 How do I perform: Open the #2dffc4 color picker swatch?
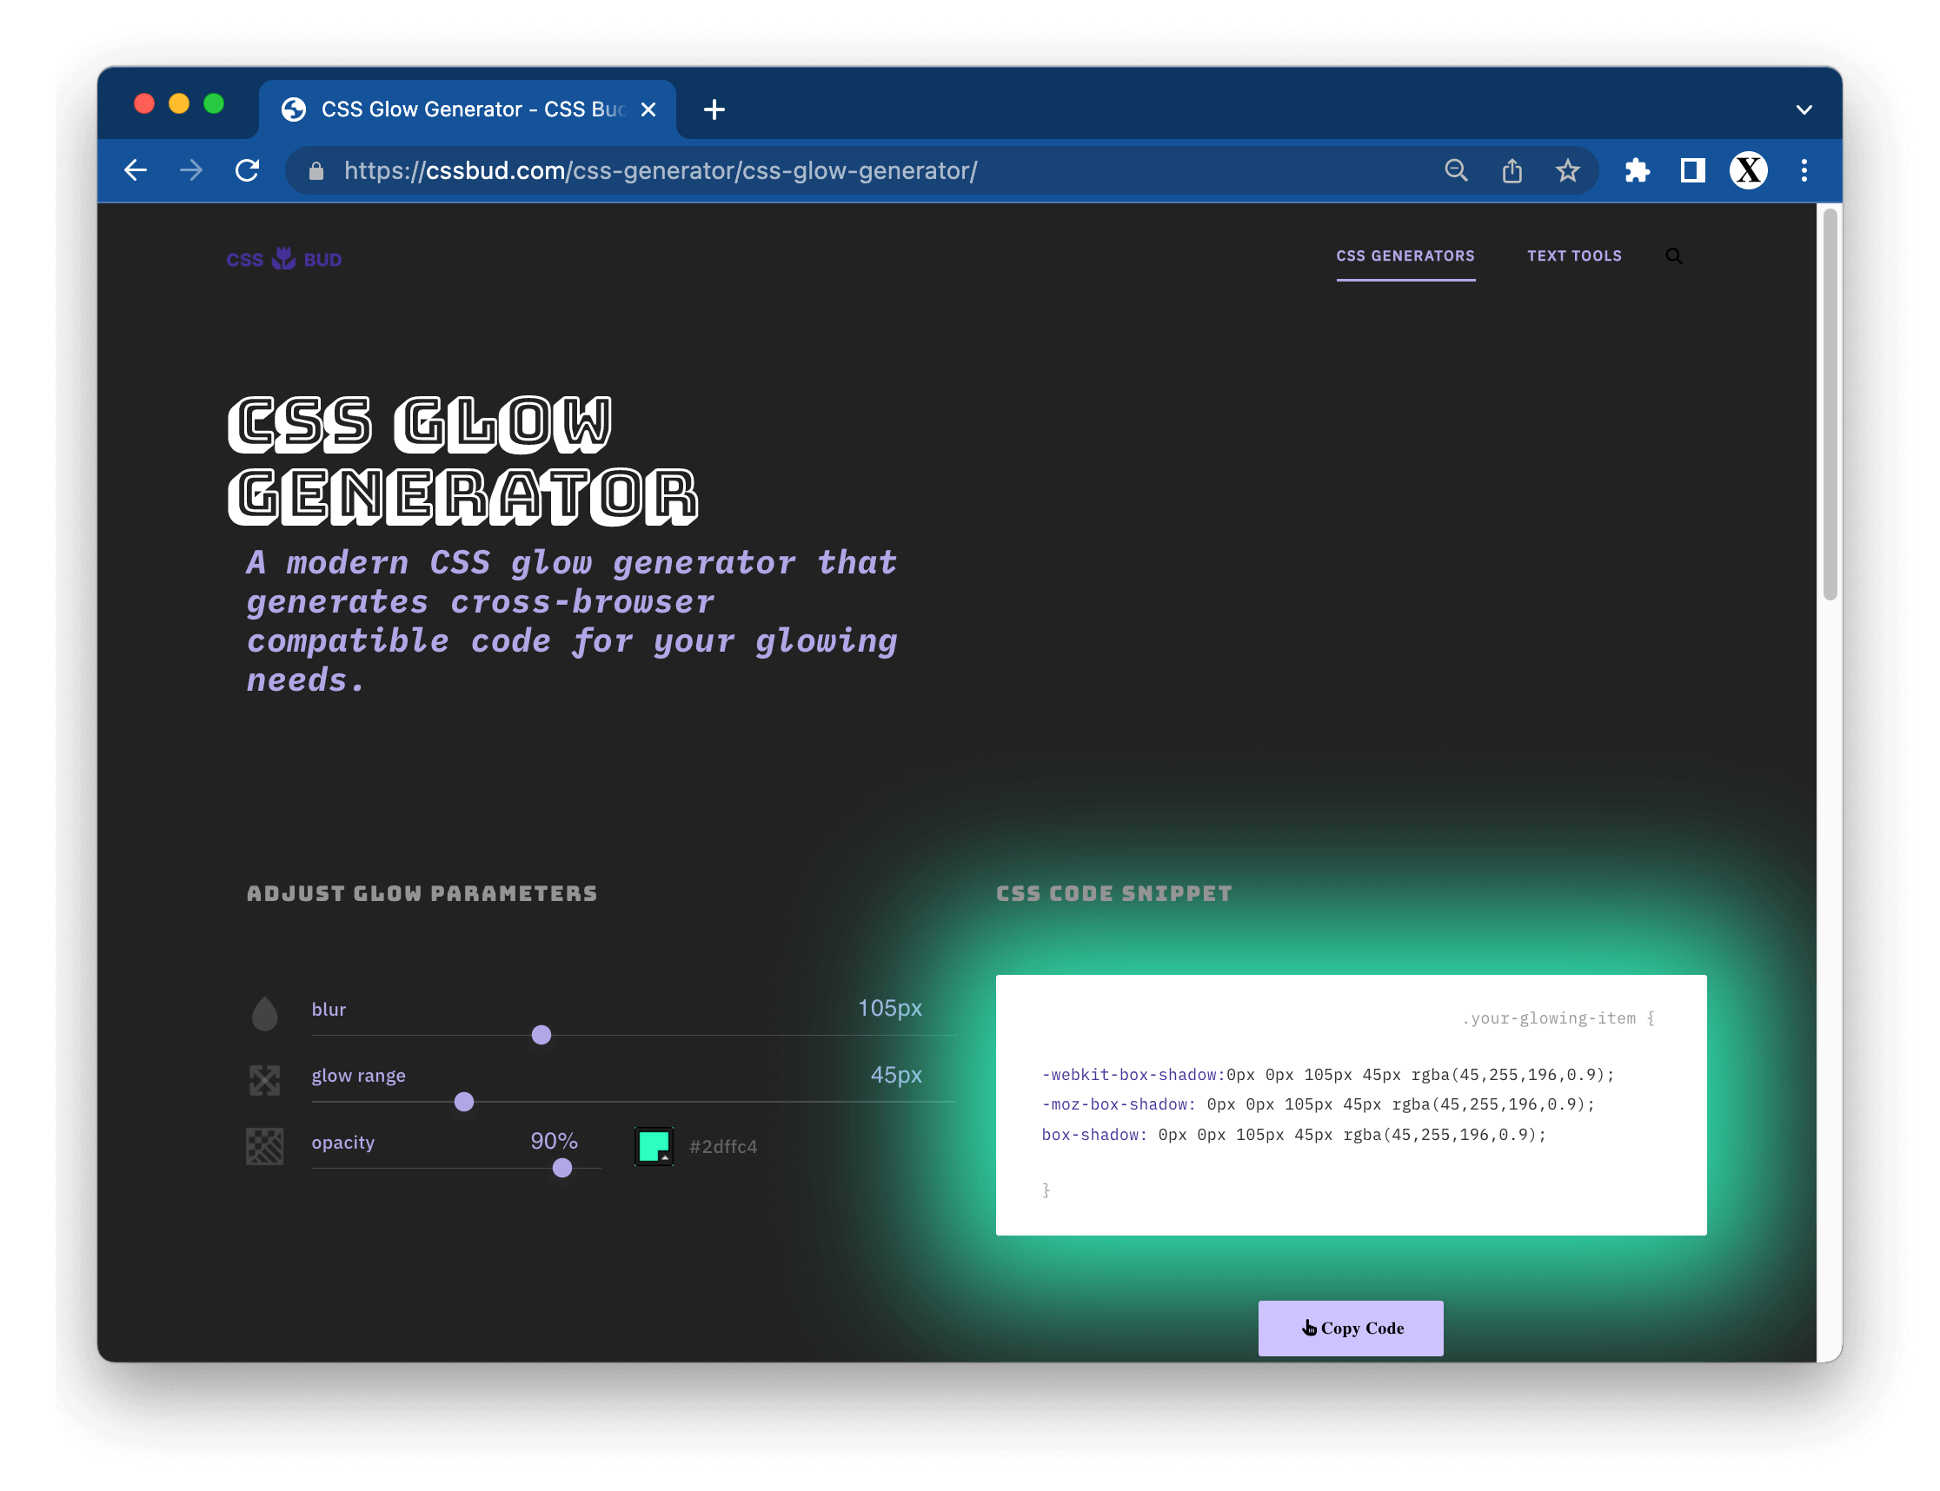coord(654,1146)
